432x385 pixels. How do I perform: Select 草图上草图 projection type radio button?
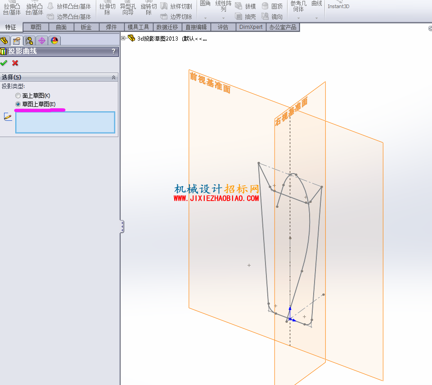pyautogui.click(x=18, y=104)
